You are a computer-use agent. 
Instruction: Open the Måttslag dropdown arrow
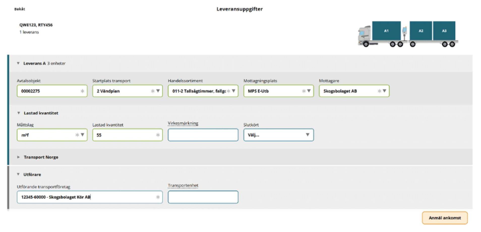click(82, 135)
